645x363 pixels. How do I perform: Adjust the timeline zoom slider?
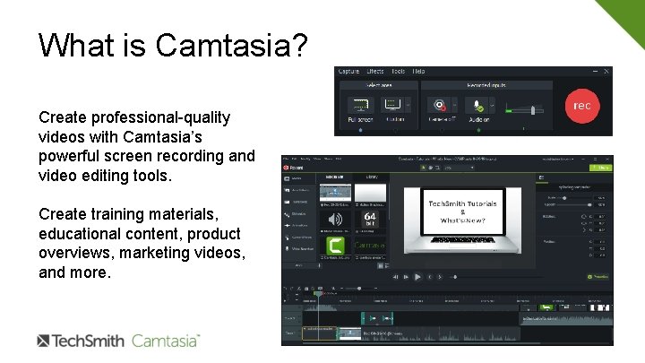click(359, 289)
